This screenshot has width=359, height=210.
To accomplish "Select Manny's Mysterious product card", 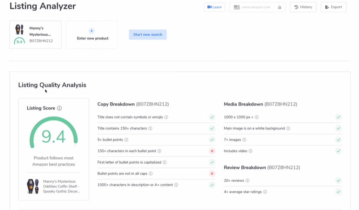I will click(35, 34).
